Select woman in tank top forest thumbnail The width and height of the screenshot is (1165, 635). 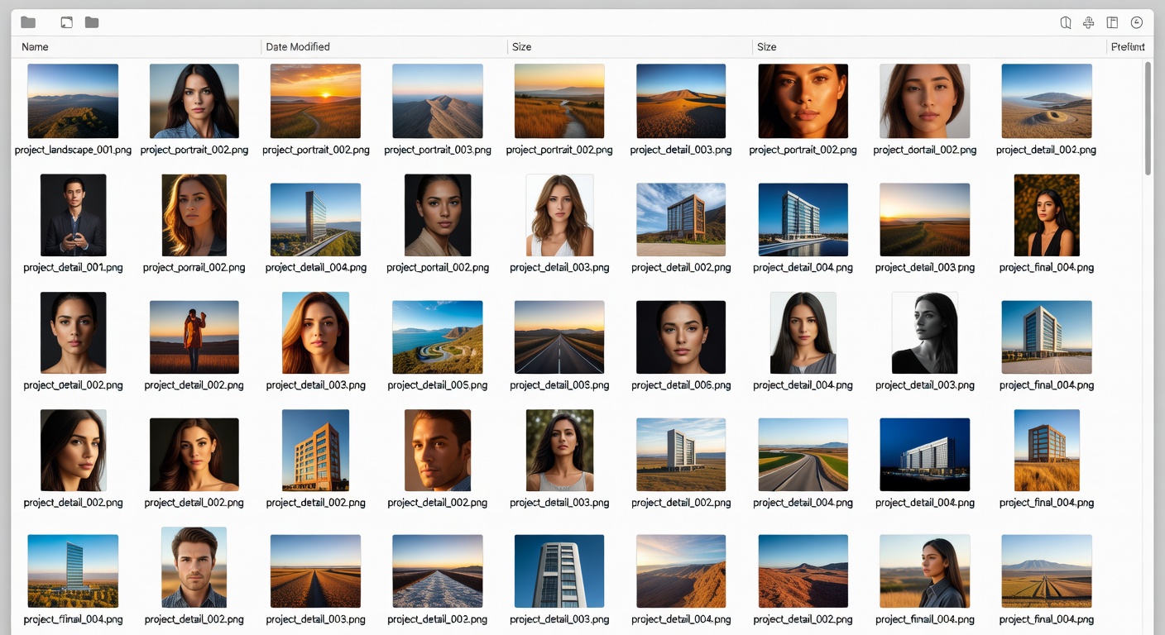click(559, 450)
